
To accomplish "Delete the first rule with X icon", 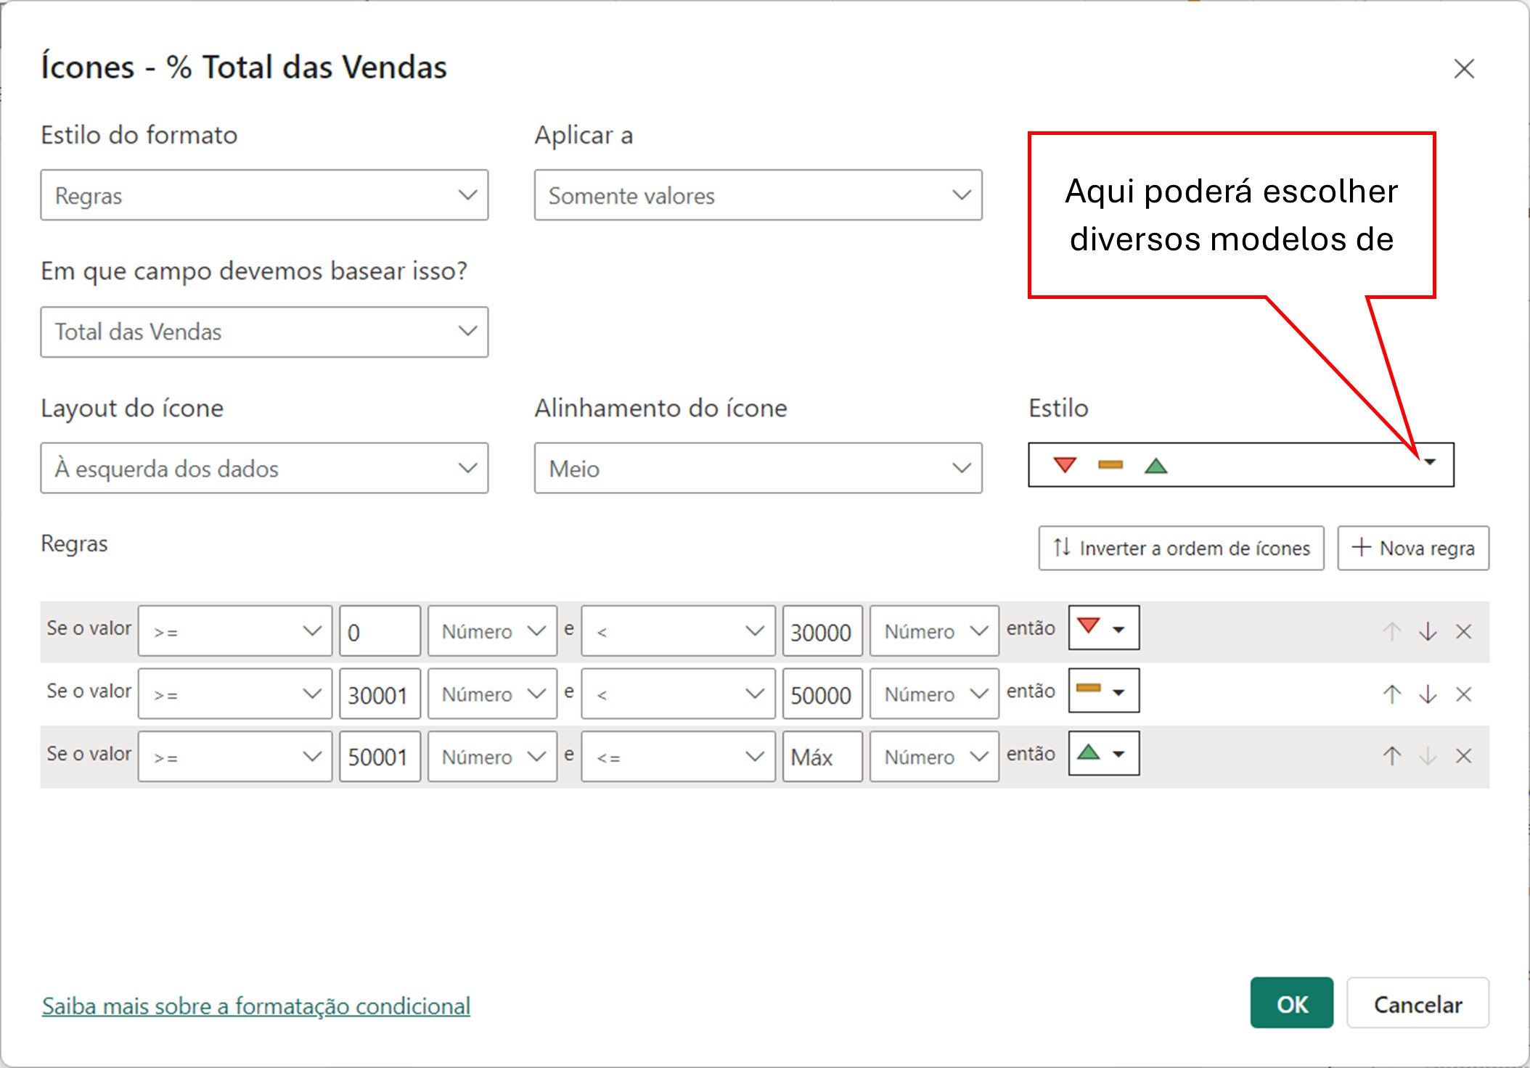I will point(1463,631).
